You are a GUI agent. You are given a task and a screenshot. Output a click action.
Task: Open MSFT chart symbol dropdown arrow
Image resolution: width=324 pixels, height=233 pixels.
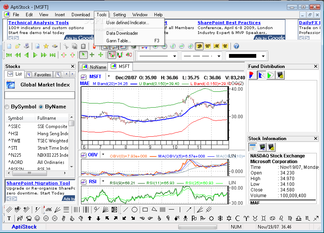coord(109,77)
